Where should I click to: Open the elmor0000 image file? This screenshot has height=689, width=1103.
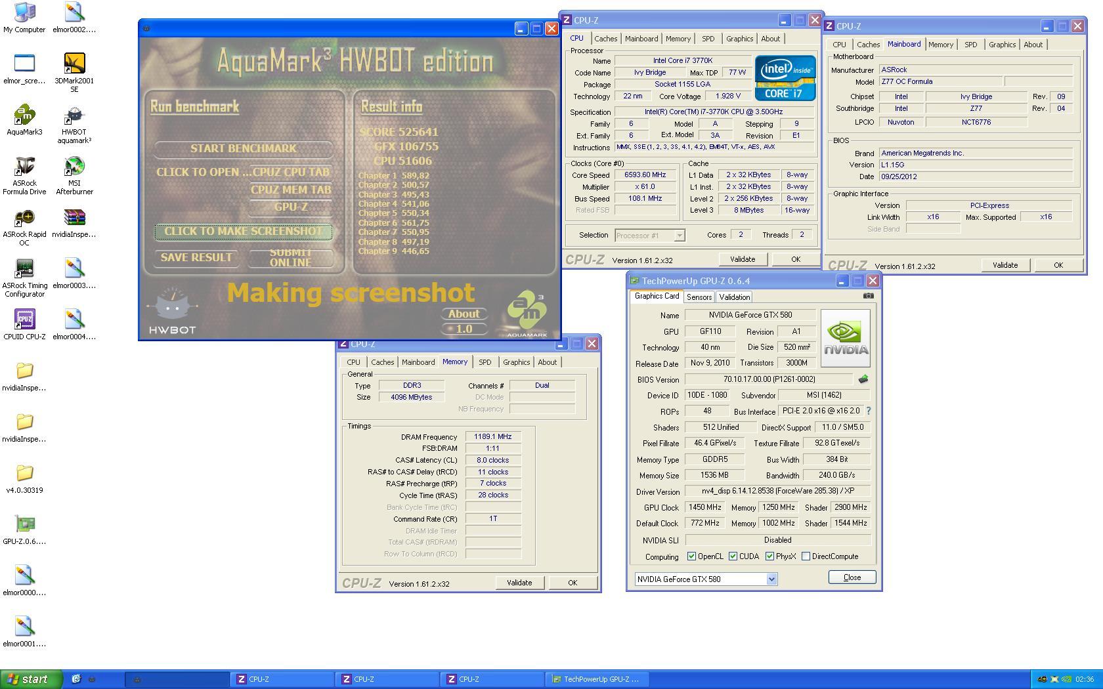[24, 581]
